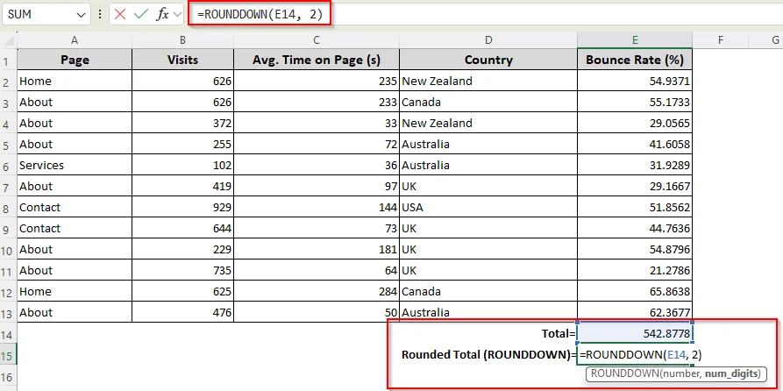
Task: Click the Page header cell
Action: pyautogui.click(x=75, y=60)
